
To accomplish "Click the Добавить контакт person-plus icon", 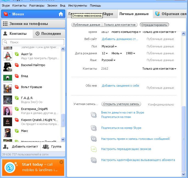I will click(x=6, y=147).
